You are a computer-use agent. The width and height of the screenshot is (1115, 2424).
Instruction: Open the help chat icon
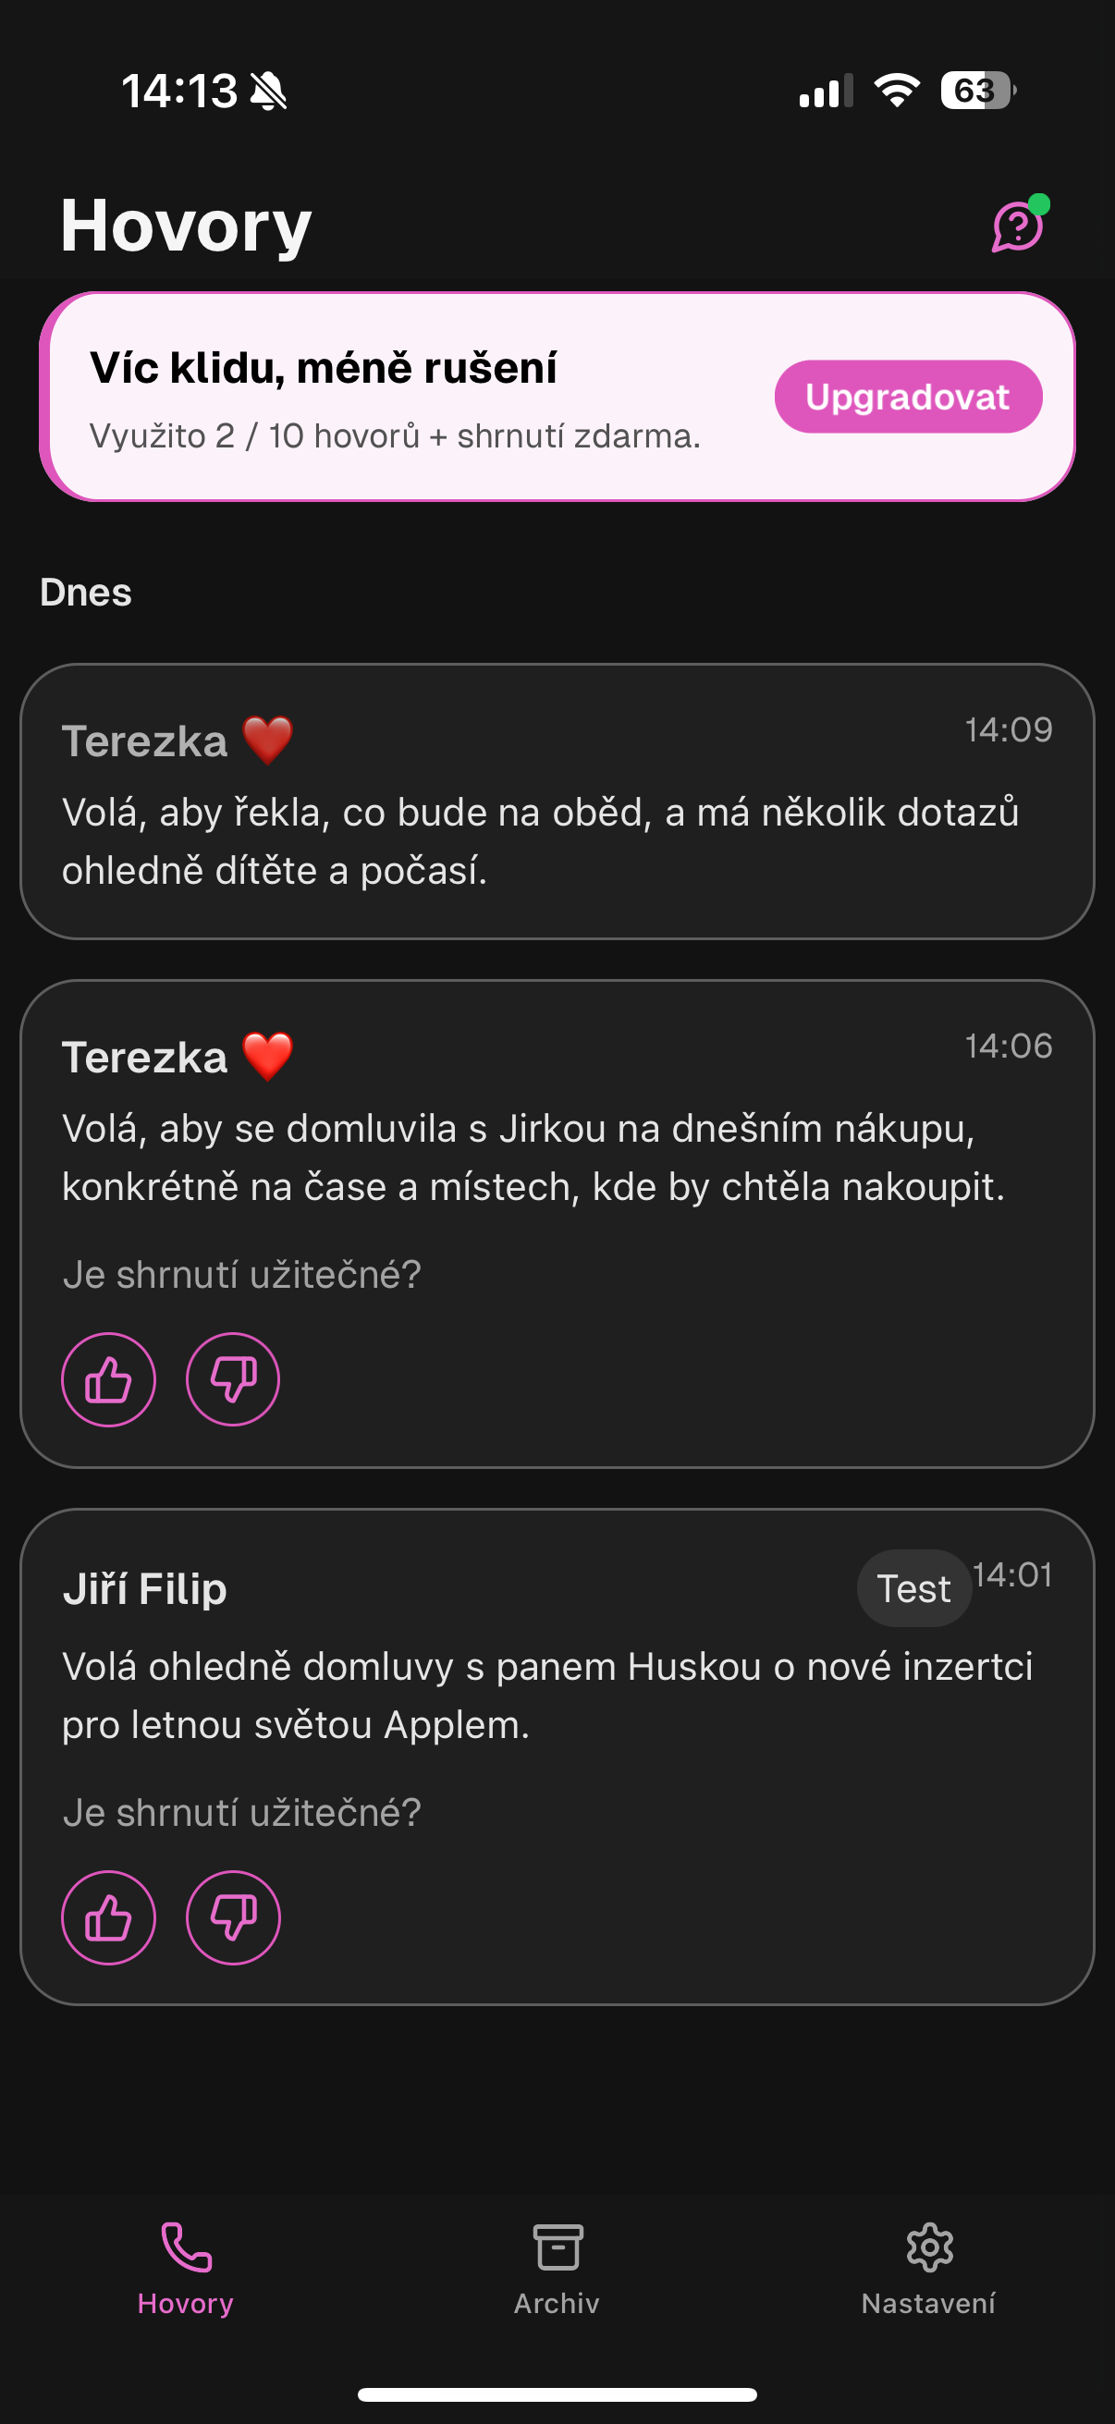click(x=1017, y=226)
